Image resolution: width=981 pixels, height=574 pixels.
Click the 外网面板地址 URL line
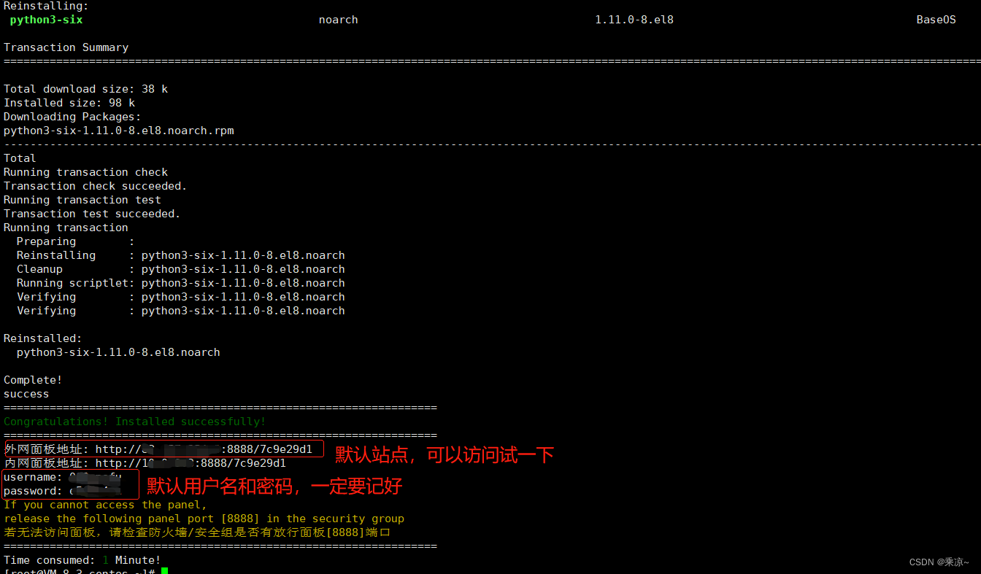point(158,449)
